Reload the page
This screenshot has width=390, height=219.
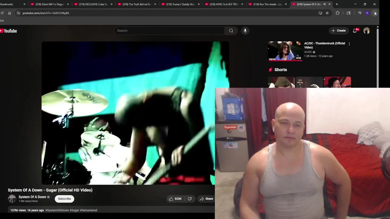2,13
